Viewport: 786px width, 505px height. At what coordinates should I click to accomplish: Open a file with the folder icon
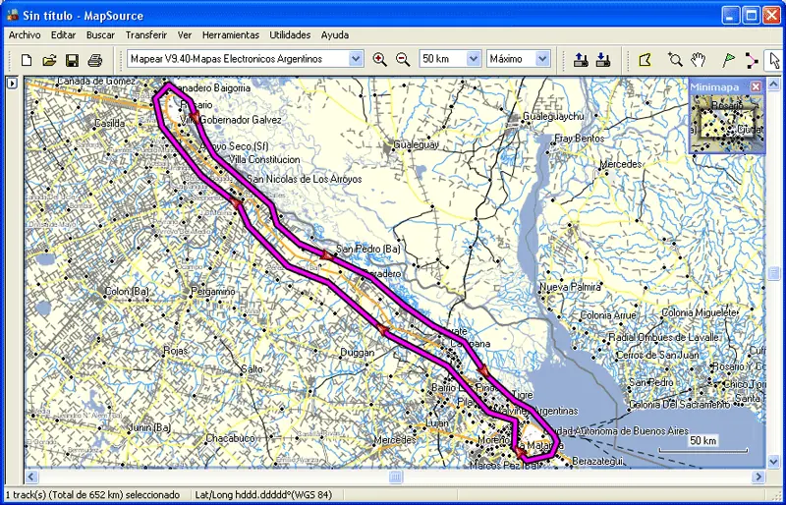49,60
